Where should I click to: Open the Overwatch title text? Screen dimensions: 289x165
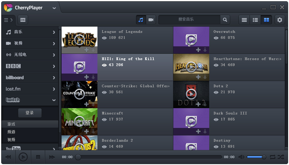224,32
